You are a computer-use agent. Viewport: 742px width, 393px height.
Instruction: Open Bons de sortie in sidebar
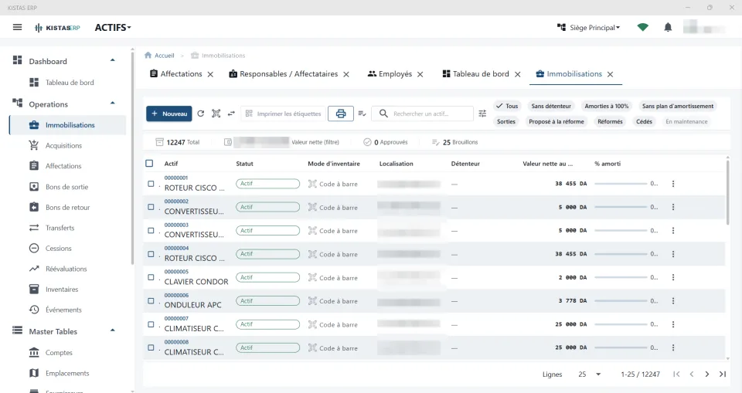point(68,187)
